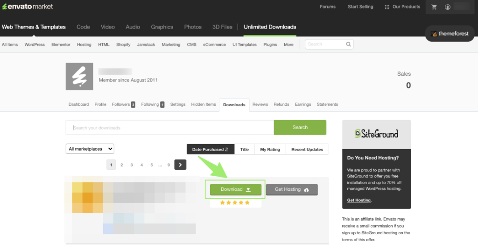The image size is (478, 245).
Task: Click the Start Selling link
Action: (x=360, y=7)
